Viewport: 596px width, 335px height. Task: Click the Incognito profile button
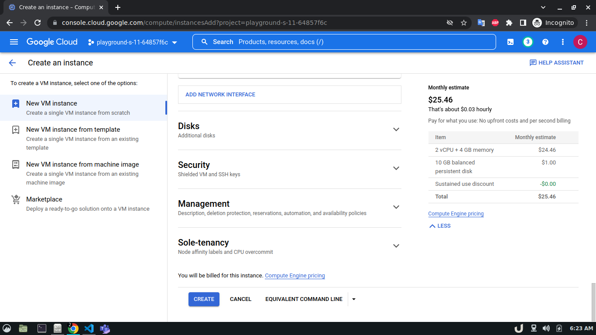(555, 23)
